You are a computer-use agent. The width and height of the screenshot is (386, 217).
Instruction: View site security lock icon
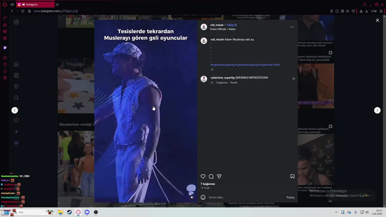click(x=29, y=11)
